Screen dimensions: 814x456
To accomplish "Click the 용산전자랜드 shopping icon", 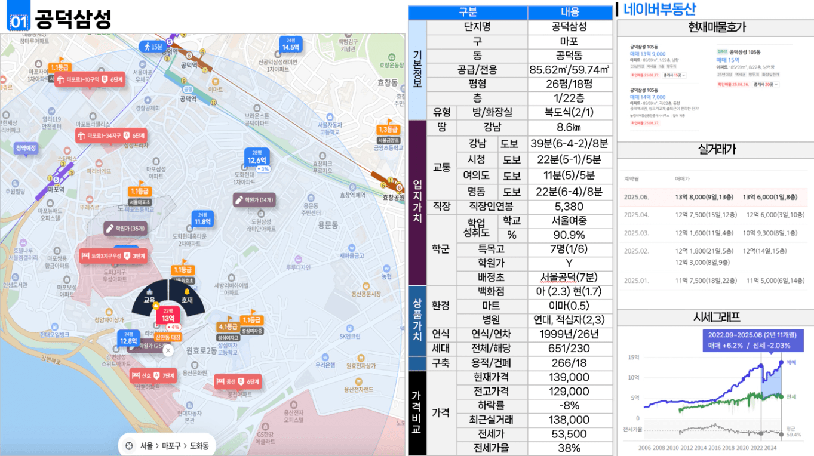I will pyautogui.click(x=358, y=381).
